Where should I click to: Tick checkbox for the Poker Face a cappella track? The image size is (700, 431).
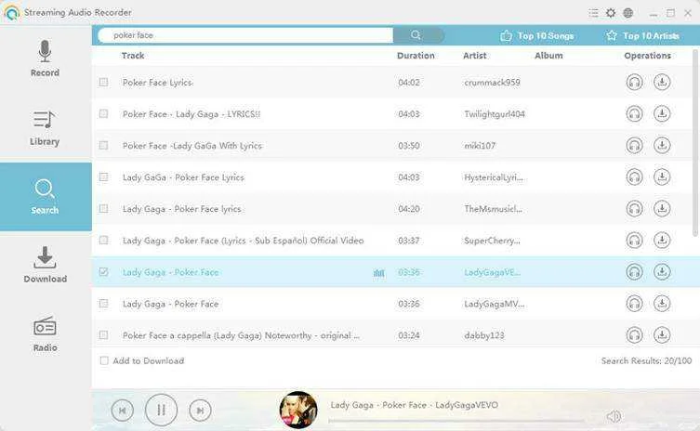pyautogui.click(x=103, y=335)
